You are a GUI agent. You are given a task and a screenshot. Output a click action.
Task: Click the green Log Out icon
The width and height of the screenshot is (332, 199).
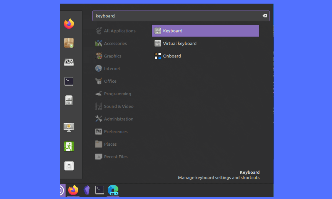(x=69, y=146)
